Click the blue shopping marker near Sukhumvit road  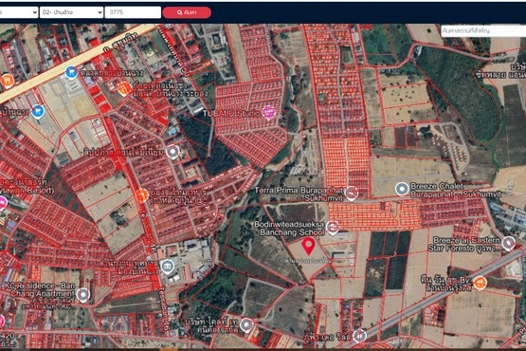point(71,72)
